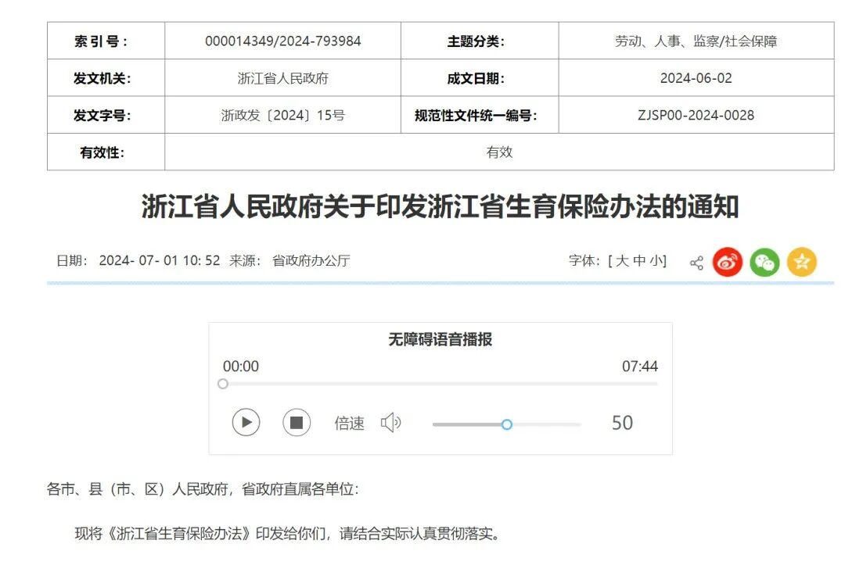Image resolution: width=845 pixels, height=576 pixels.
Task: Set font size to 大
Action: click(622, 261)
